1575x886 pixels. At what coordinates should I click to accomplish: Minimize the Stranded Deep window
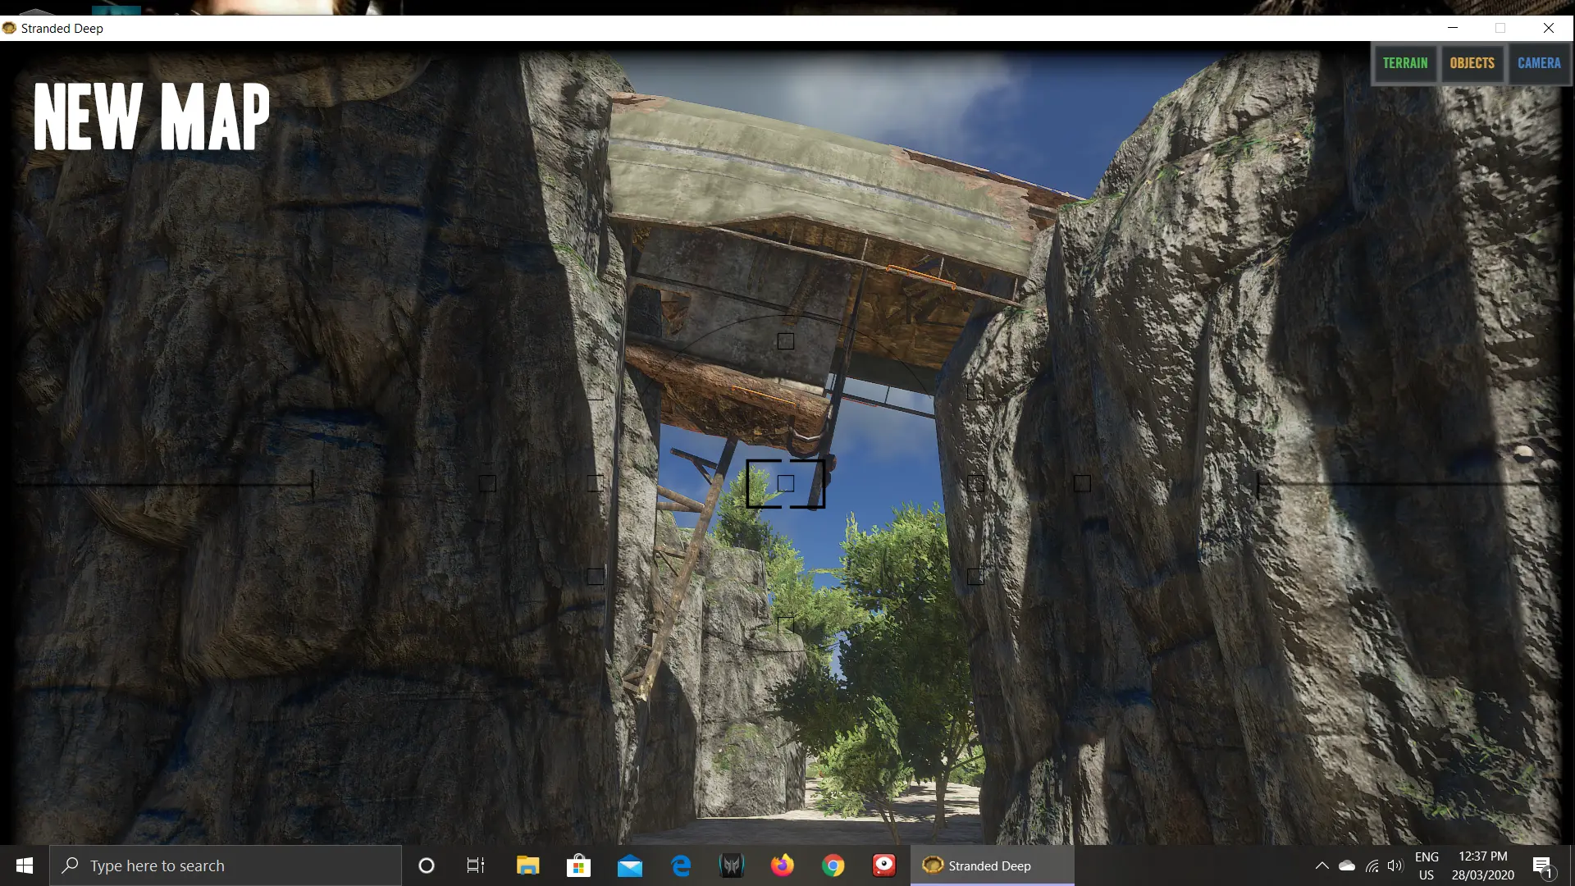1453,28
